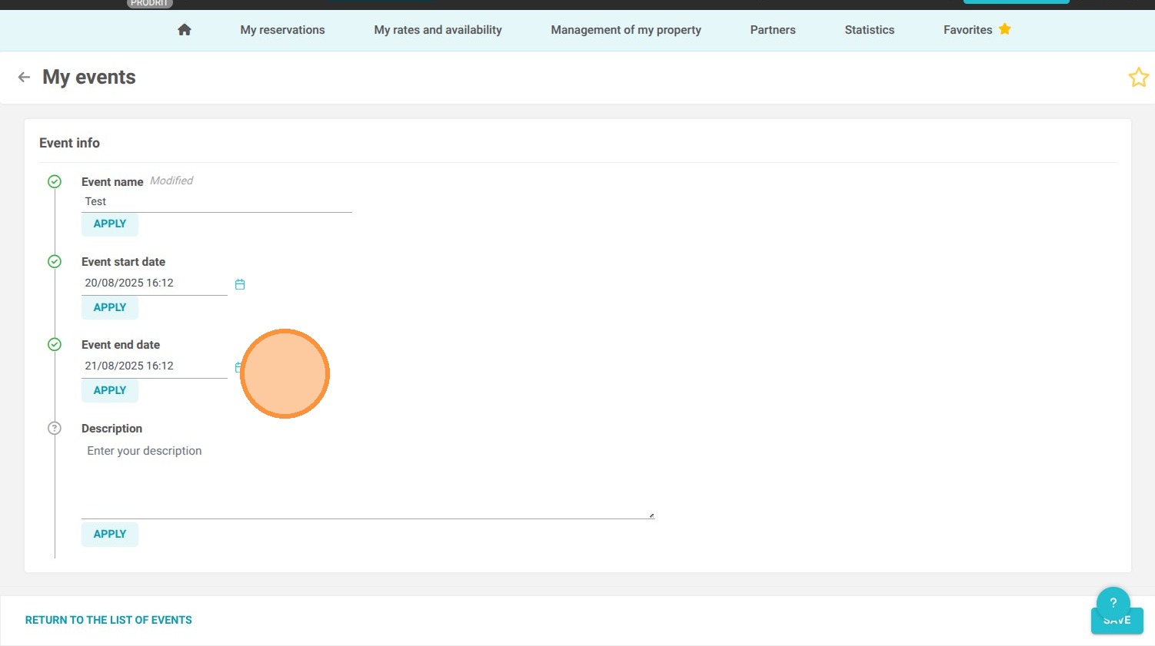Open the Favorites menu

click(x=967, y=30)
